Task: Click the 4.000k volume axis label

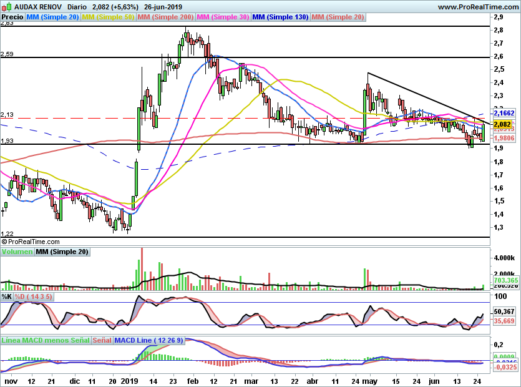Action: coord(504,258)
